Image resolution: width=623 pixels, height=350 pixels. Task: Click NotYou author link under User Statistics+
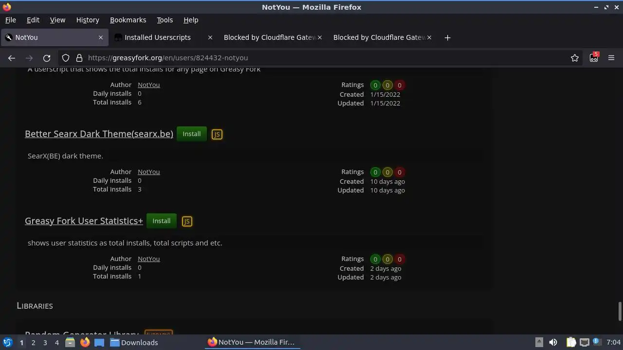[x=148, y=259]
